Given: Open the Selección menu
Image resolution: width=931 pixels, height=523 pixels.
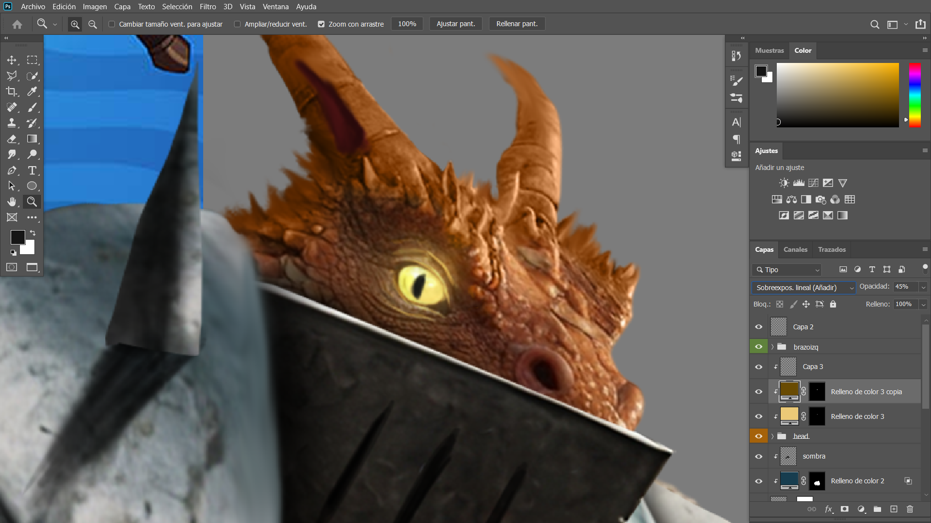Looking at the screenshot, I should (177, 7).
